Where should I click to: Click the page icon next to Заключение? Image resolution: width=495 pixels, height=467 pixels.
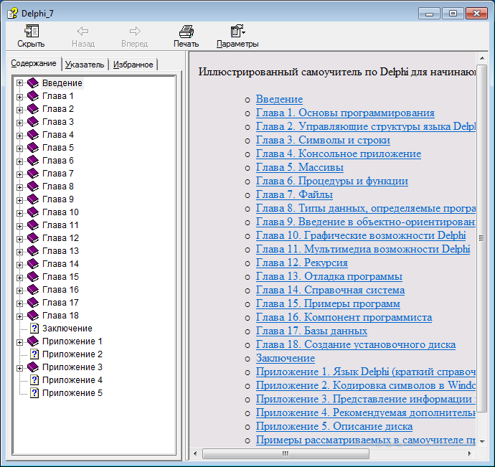34,329
